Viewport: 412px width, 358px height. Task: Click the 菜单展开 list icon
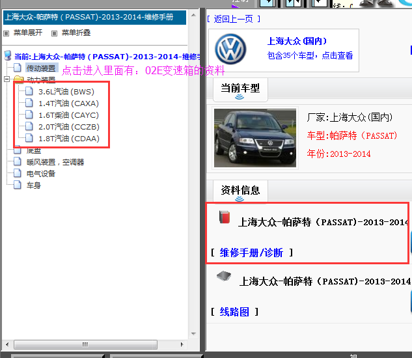[x=7, y=33]
